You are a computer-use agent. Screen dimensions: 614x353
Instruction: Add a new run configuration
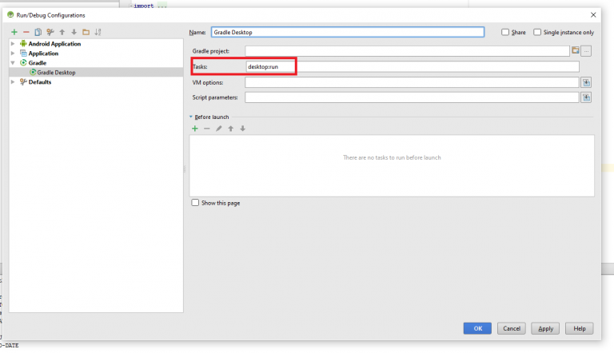click(14, 32)
